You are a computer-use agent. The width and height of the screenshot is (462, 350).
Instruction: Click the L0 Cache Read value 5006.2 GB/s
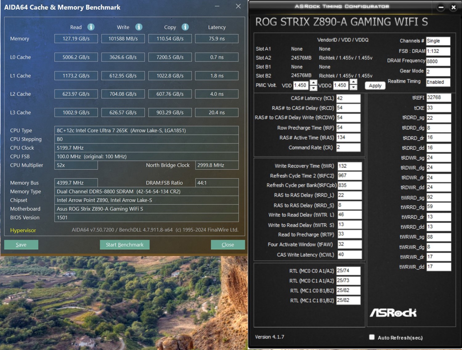click(x=76, y=57)
